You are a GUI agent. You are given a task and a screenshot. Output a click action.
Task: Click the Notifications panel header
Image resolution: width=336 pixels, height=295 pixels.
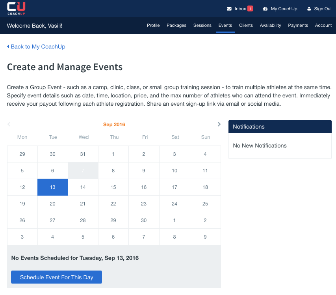[x=280, y=127]
